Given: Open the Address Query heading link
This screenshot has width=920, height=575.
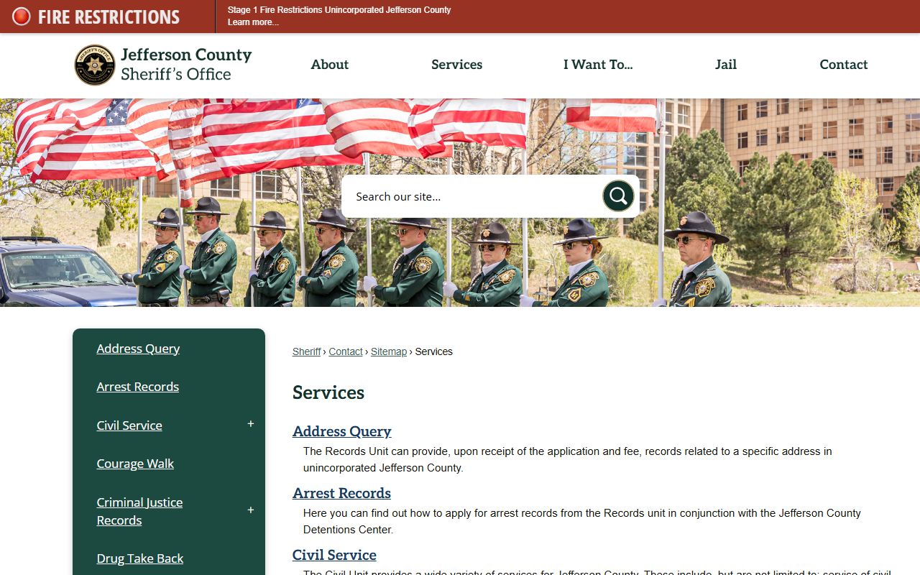Looking at the screenshot, I should coord(342,431).
